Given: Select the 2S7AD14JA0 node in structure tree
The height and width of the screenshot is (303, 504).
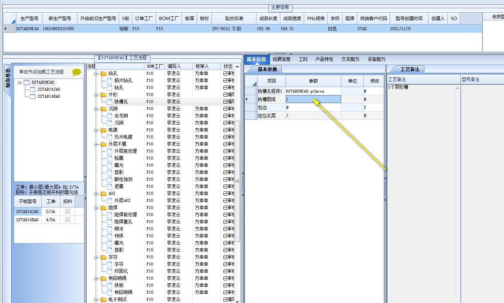Looking at the screenshot, I should point(49,89).
